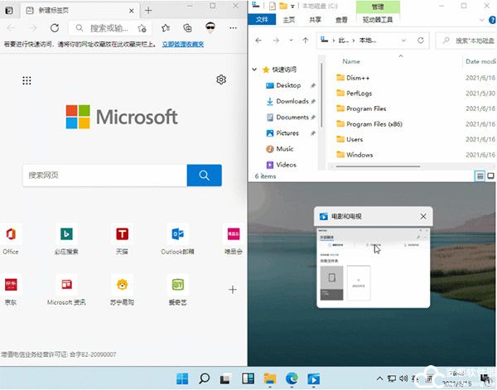Open the View tab in Explorer ribbon

point(341,20)
